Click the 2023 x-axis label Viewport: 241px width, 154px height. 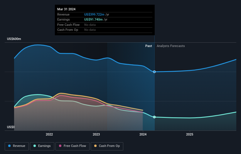(96, 134)
